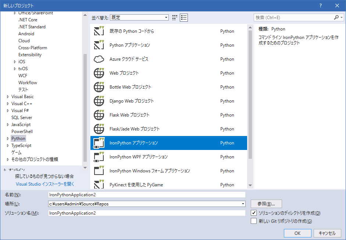Expand the Visual C++ tree node

(x=8, y=104)
